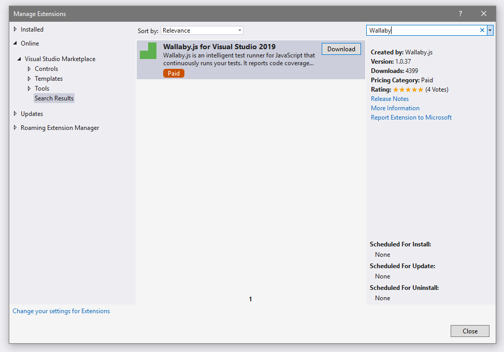Select the Controls tree item
Image resolution: width=504 pixels, height=352 pixels.
click(46, 69)
